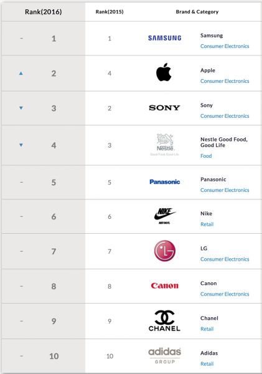Click the Chanel logo
The image size is (262, 374).
[164, 320]
